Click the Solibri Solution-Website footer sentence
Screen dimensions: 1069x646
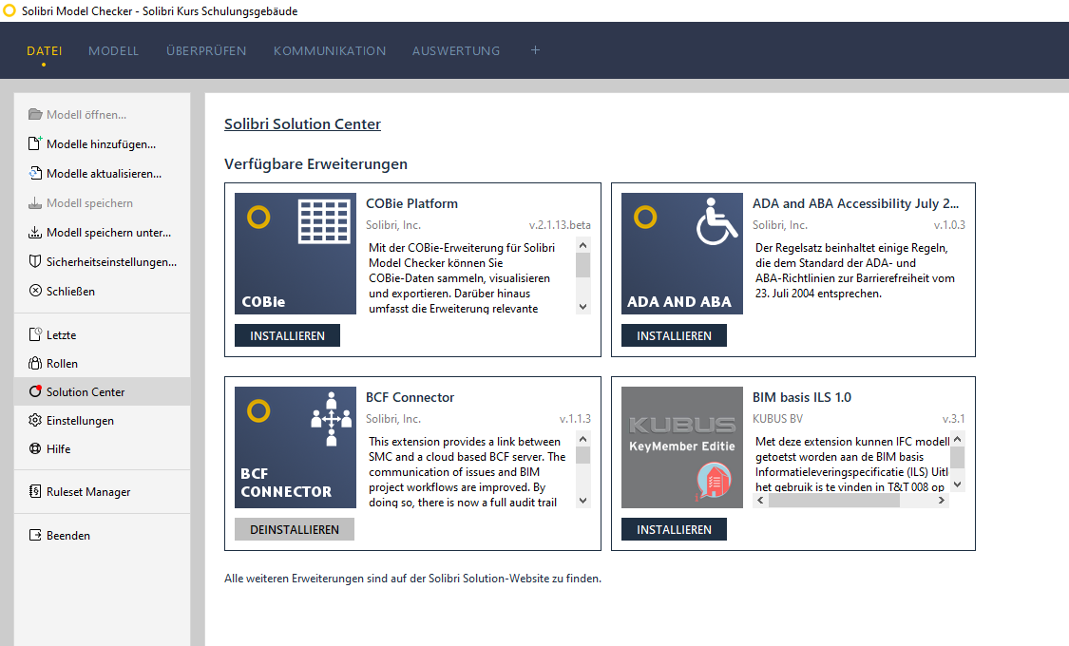(412, 579)
